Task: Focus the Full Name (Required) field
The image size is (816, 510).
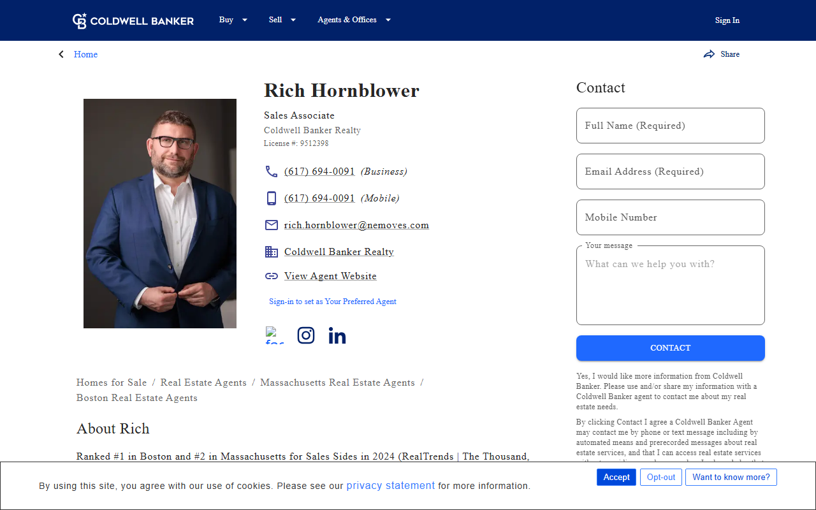Action: [x=671, y=126]
